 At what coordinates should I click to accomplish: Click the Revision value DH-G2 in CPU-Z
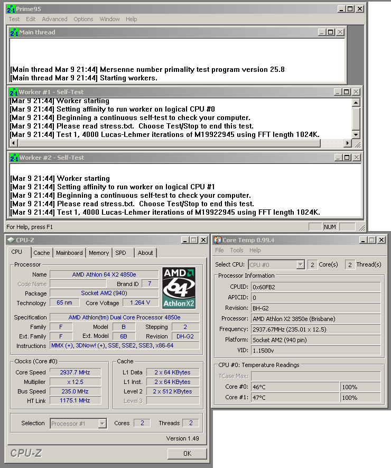(x=185, y=336)
